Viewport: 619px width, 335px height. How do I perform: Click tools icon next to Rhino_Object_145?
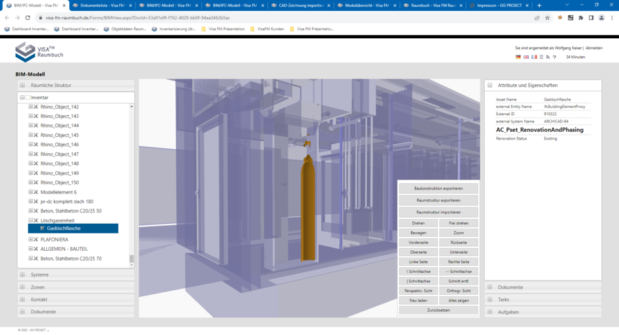36,135
